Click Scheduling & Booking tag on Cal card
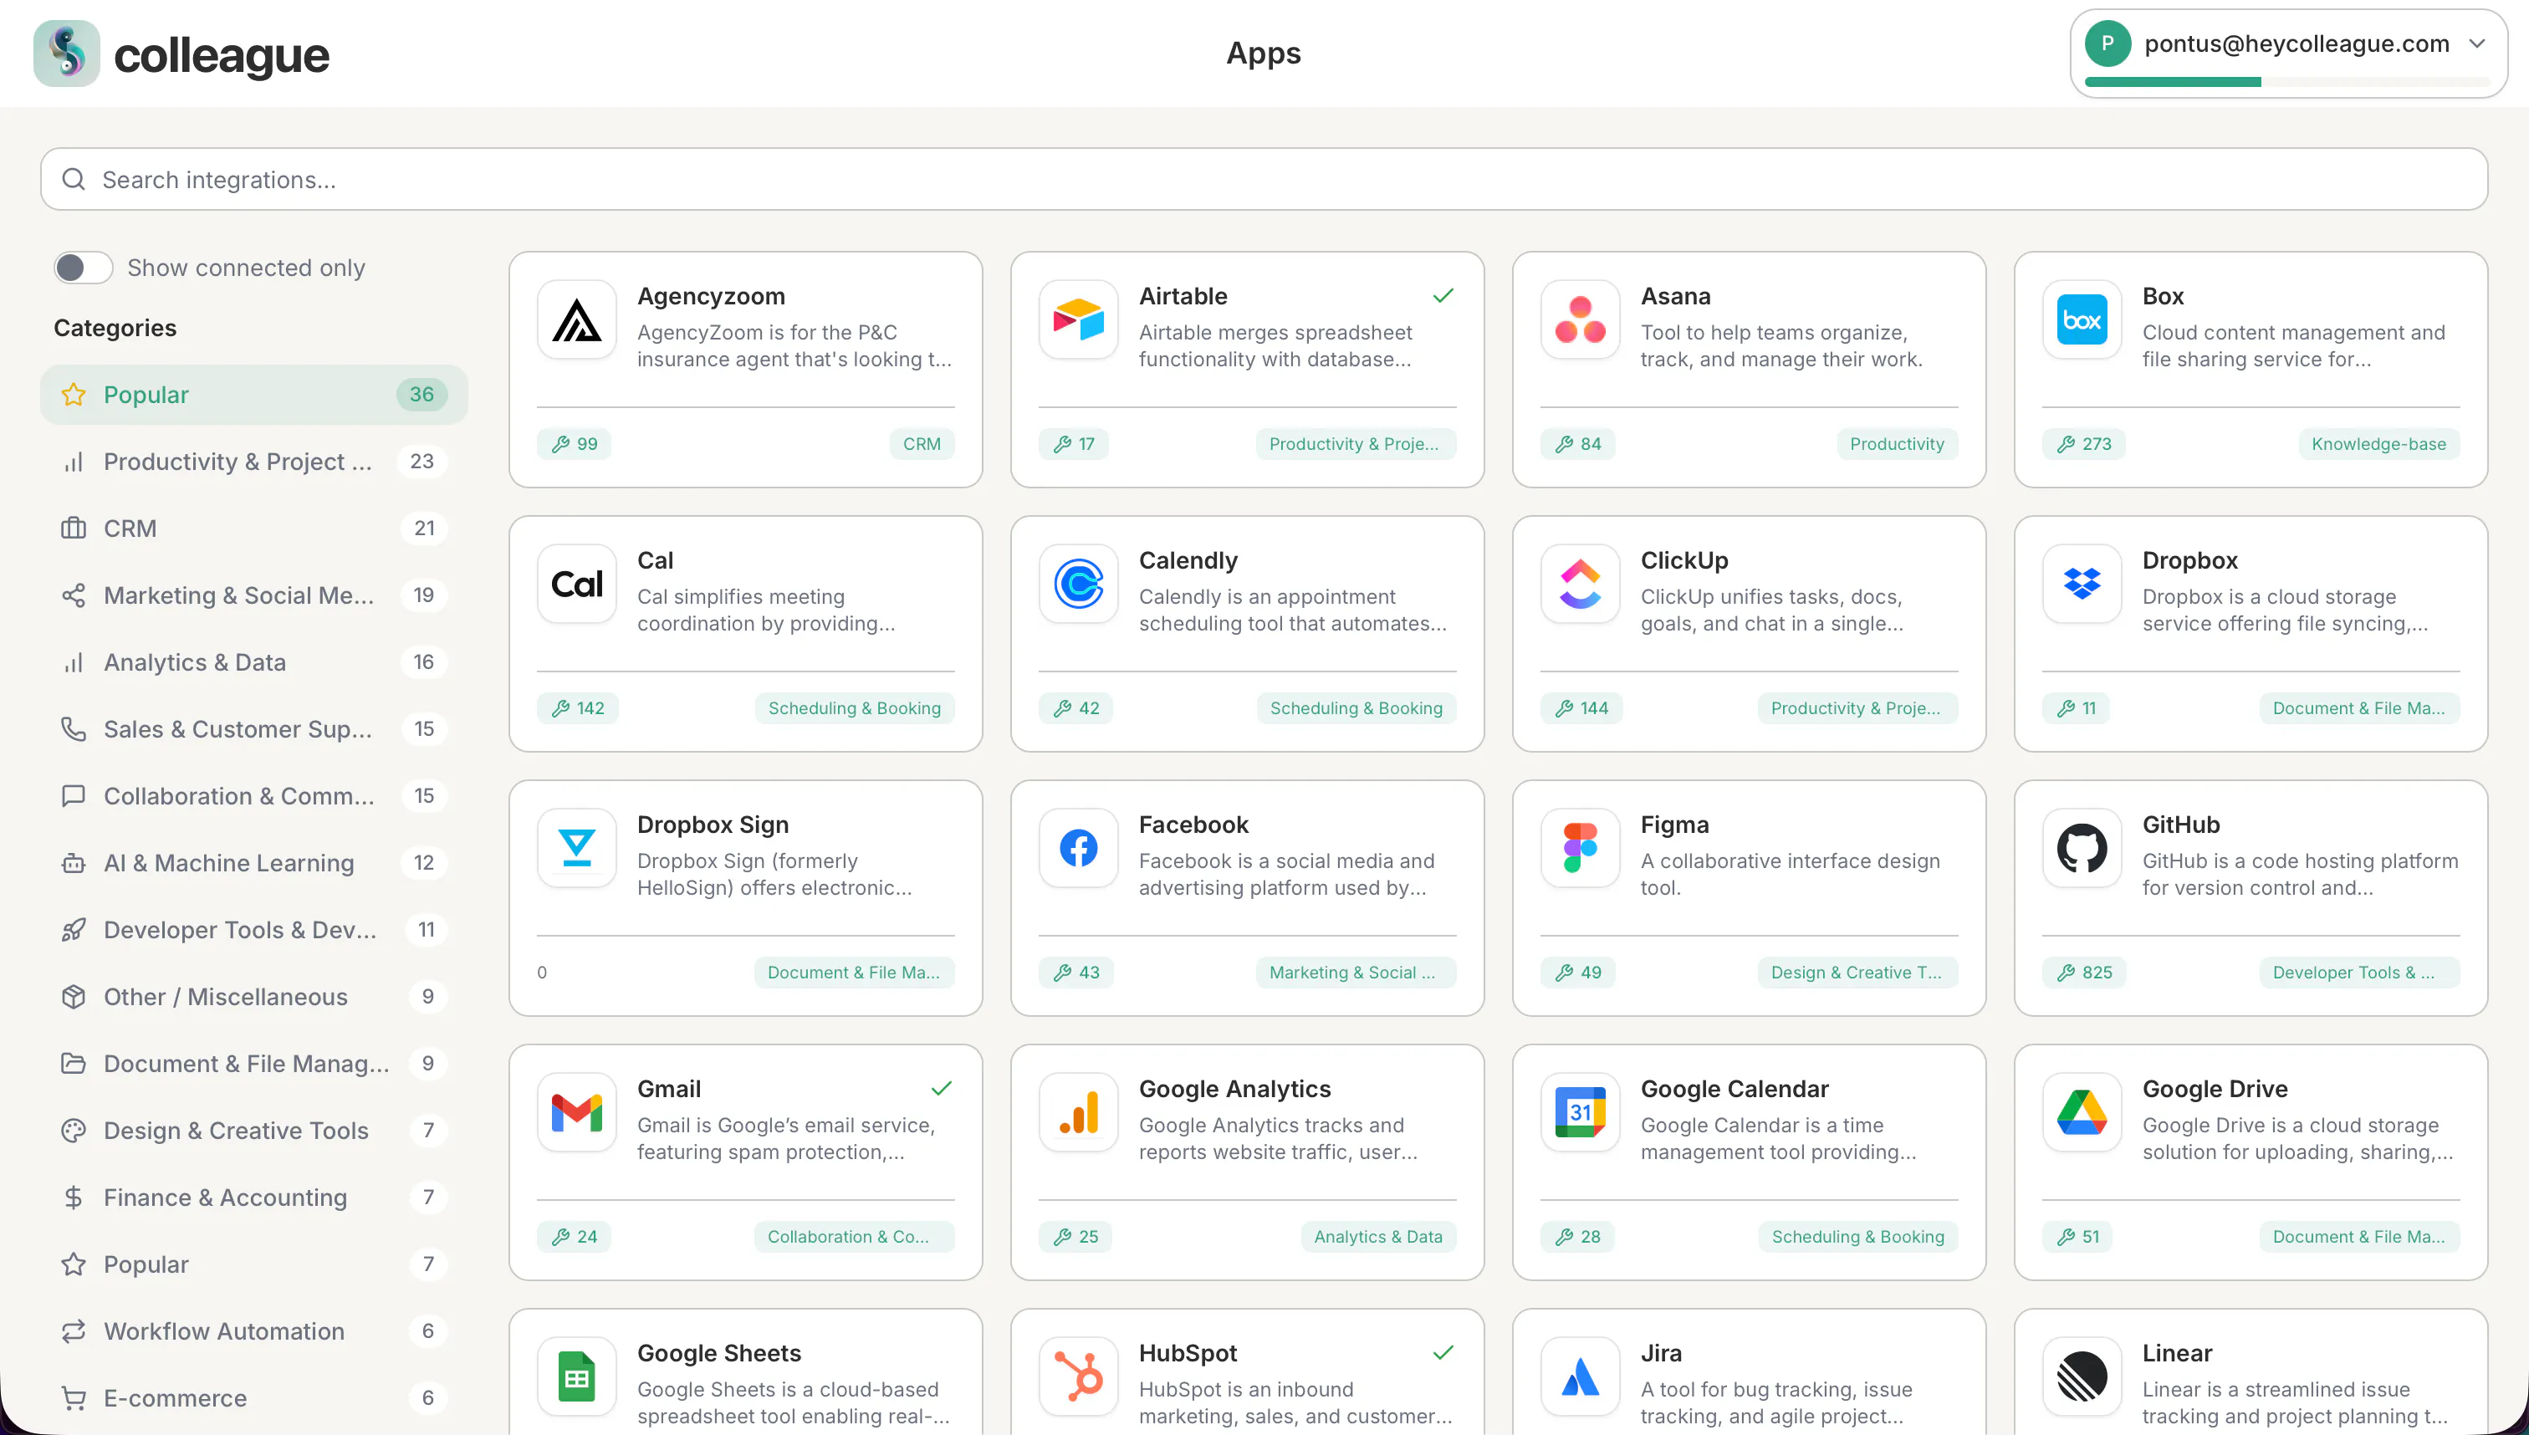2529x1435 pixels. tap(855, 707)
